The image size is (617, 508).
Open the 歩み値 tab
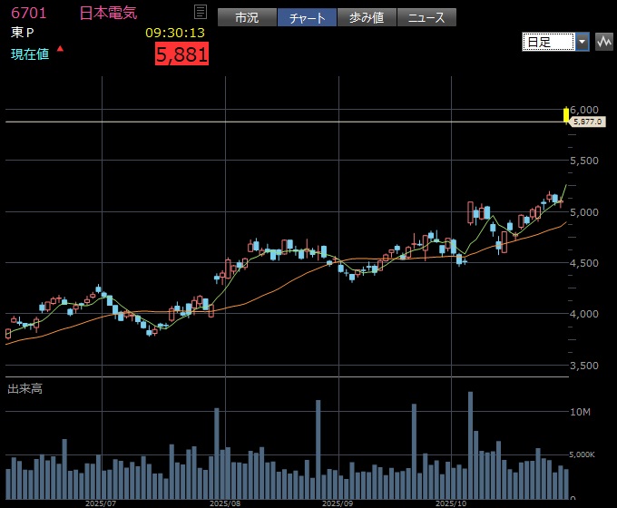[367, 17]
